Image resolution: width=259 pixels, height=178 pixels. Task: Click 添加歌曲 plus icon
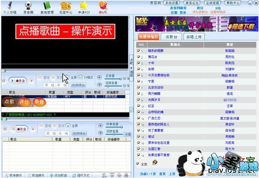click(52, 175)
